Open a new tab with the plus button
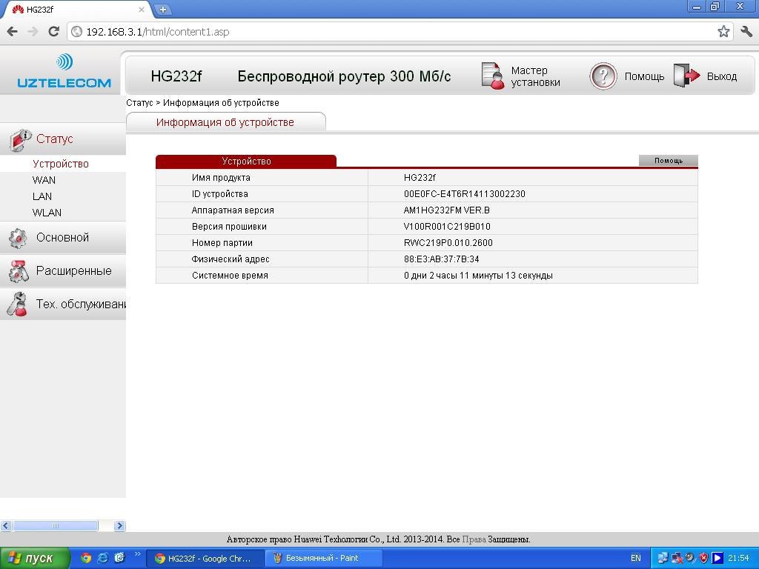 (163, 9)
